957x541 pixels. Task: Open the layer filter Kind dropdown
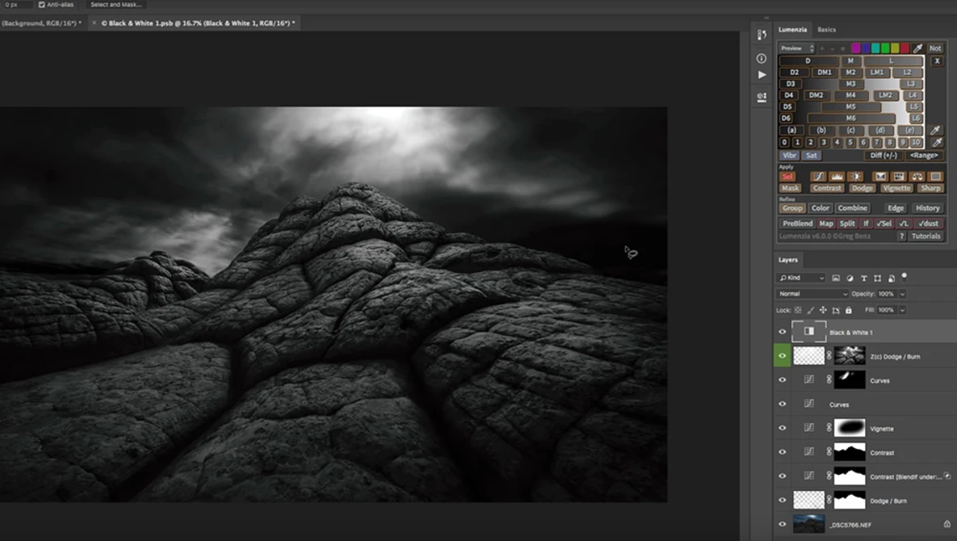coord(801,278)
